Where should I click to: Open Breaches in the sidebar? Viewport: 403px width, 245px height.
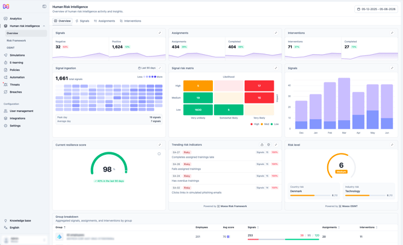coord(16,92)
